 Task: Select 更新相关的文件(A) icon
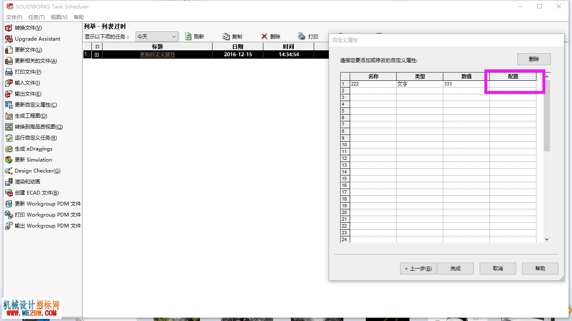point(8,61)
